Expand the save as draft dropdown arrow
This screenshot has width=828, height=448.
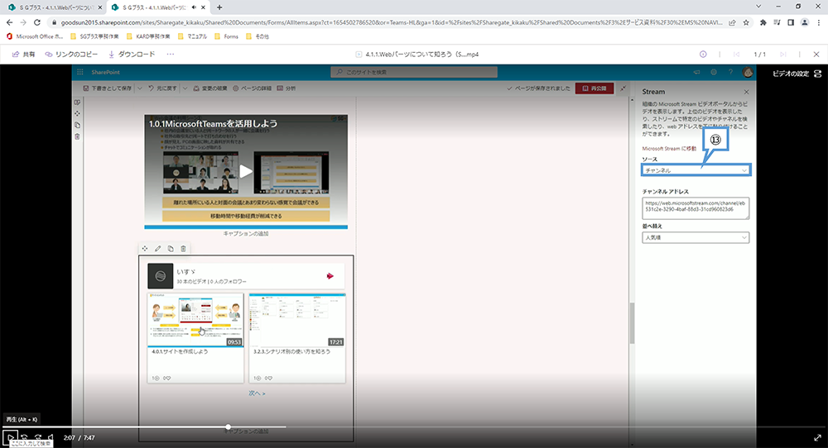[x=140, y=88]
